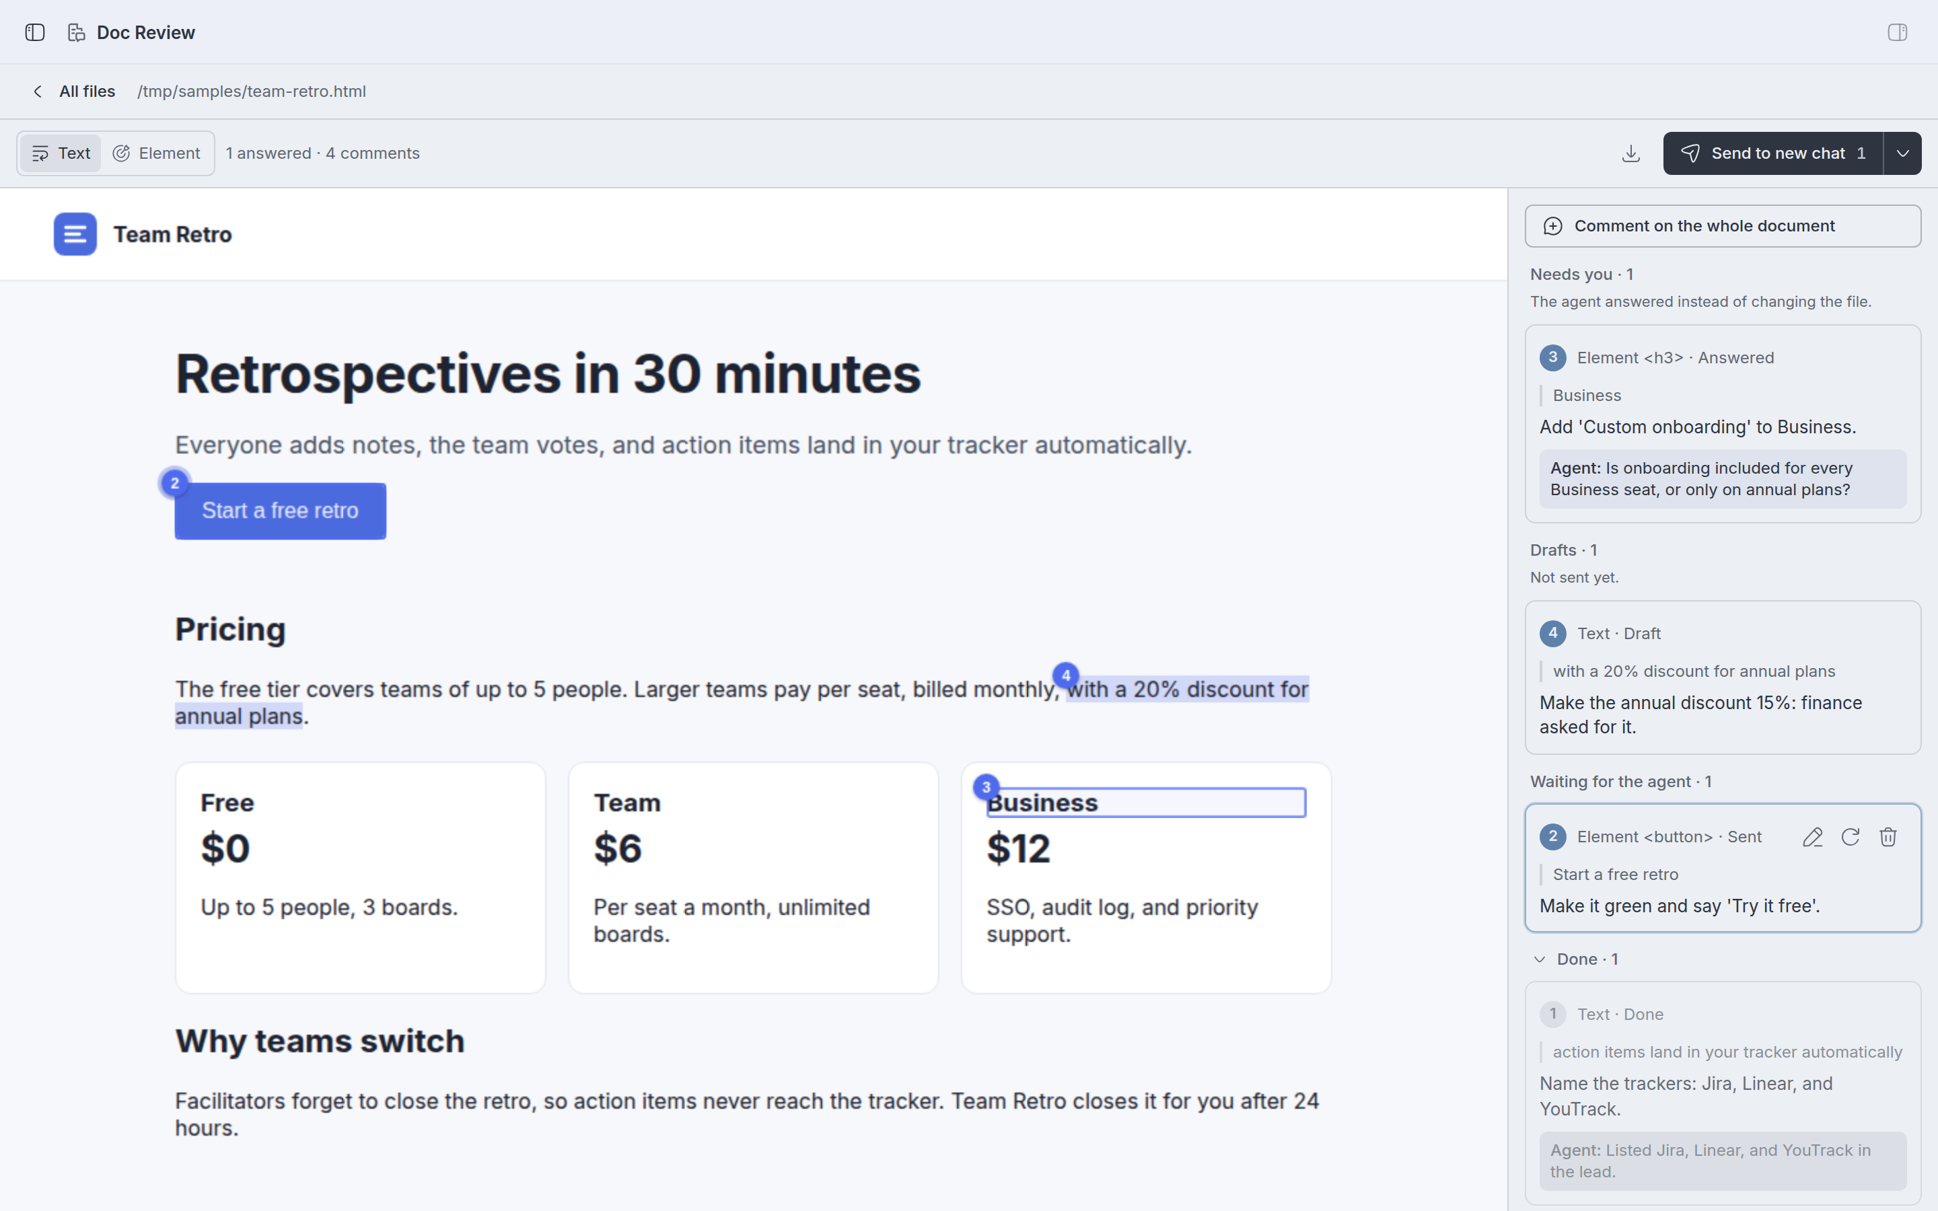Click the 'Waiting for the agent · 1' label

tap(1621, 782)
